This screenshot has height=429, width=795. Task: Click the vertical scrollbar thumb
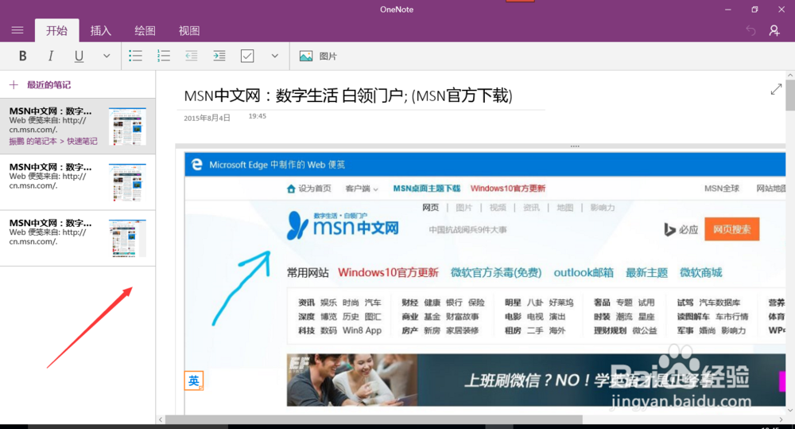(790, 95)
